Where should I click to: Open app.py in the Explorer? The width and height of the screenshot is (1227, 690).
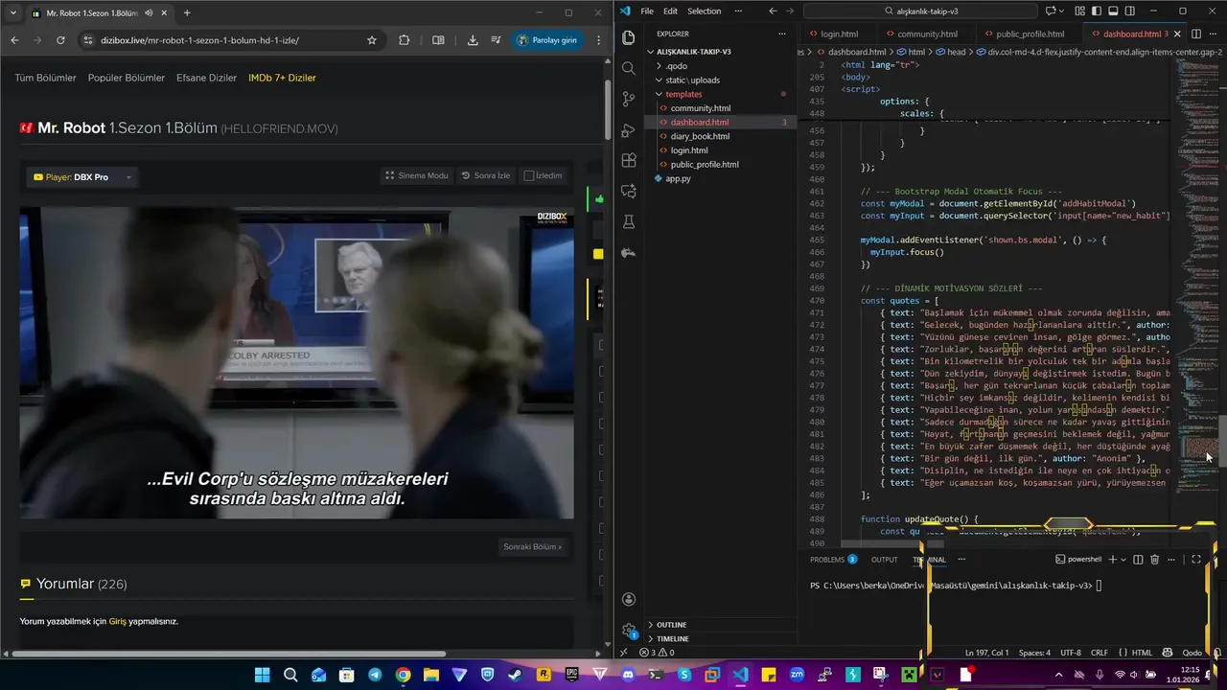678,178
